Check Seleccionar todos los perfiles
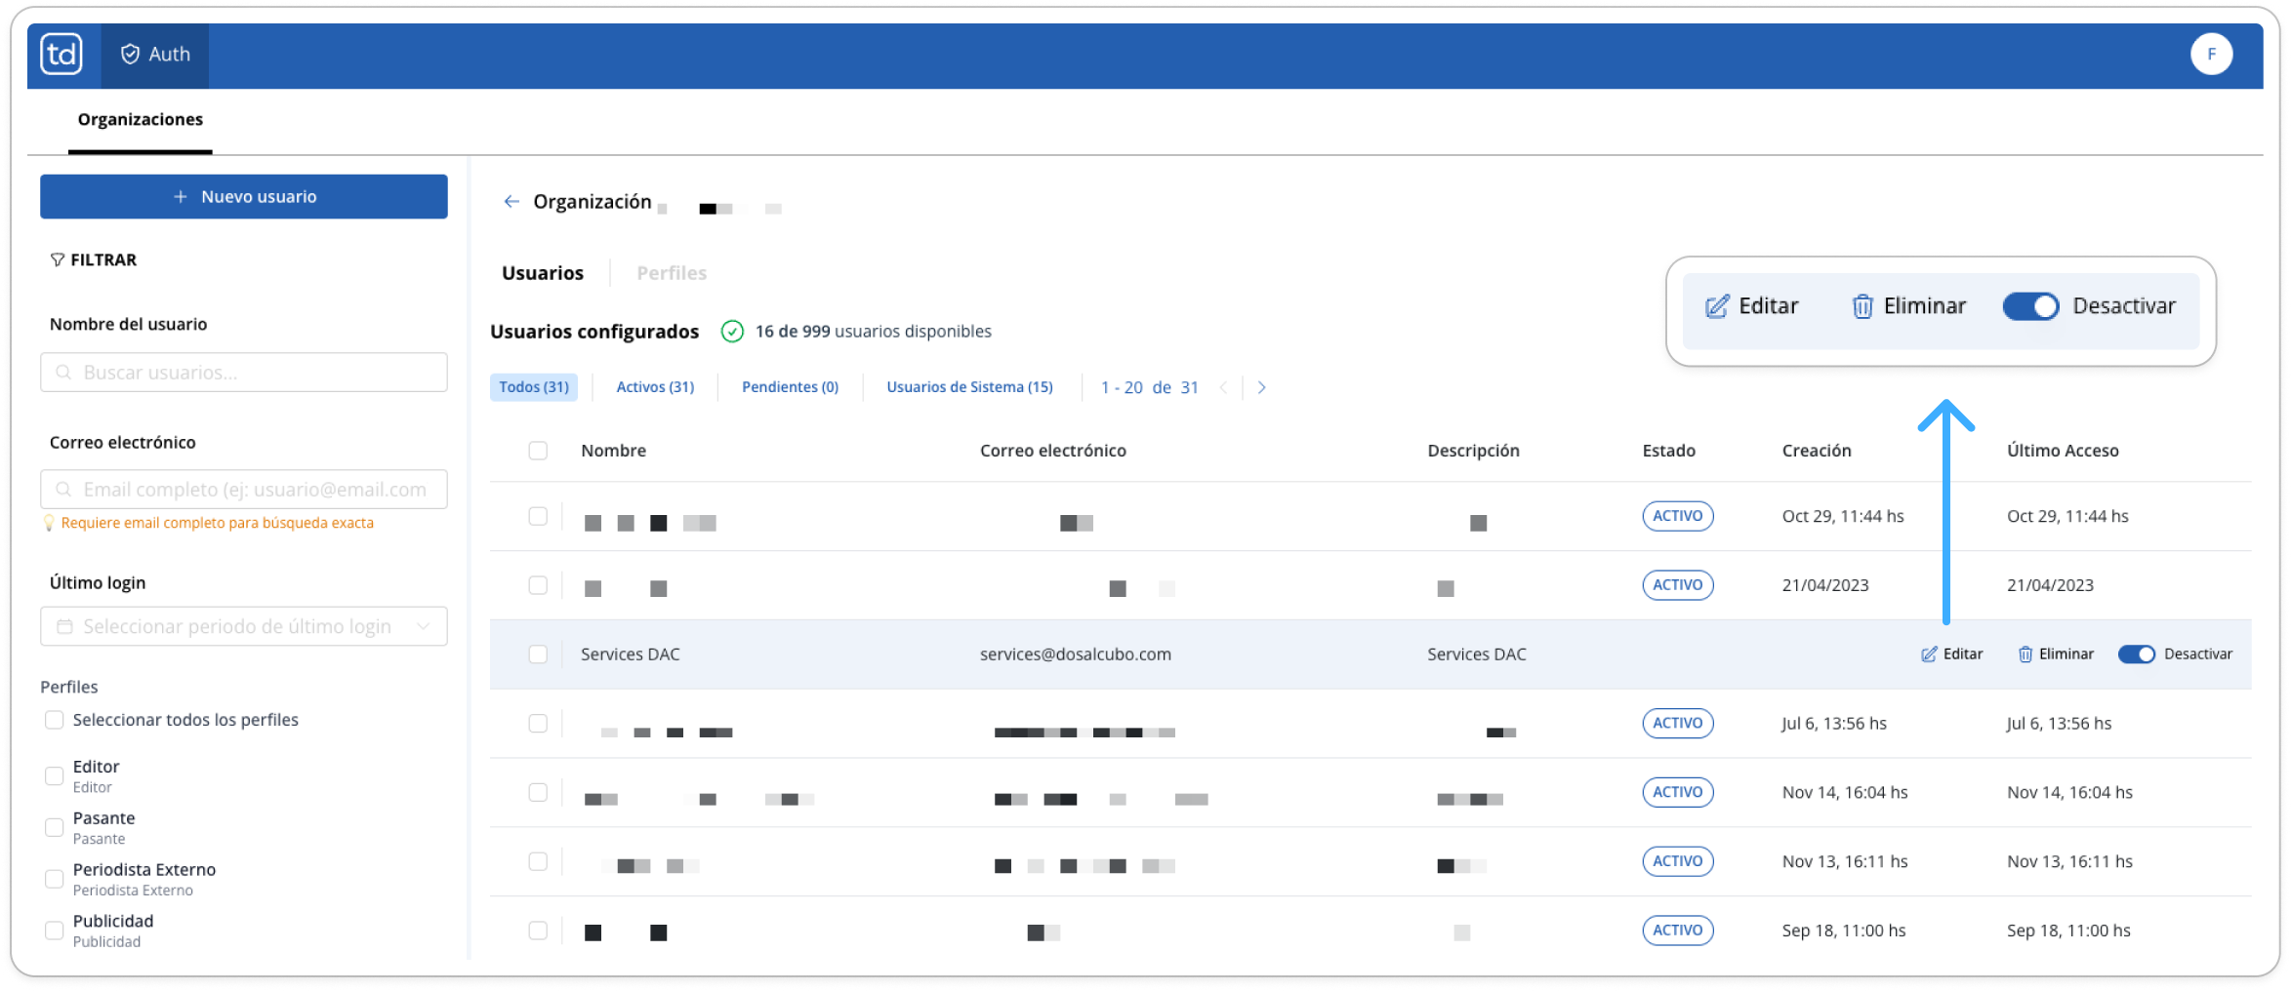Viewport: 2291px width, 991px height. point(55,720)
